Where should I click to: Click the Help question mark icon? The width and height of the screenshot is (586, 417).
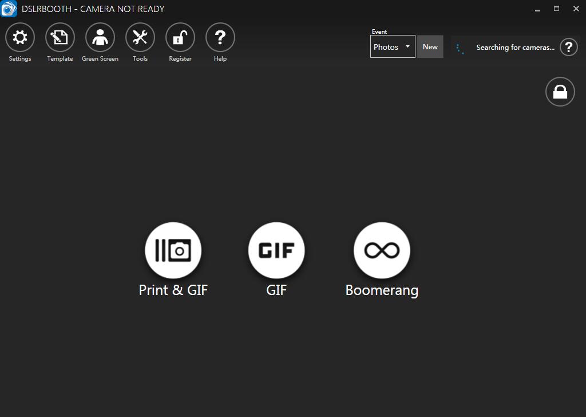(220, 37)
